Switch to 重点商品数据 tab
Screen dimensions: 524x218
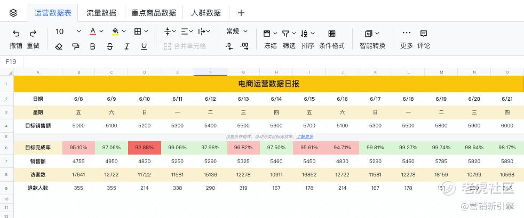[x=154, y=13]
